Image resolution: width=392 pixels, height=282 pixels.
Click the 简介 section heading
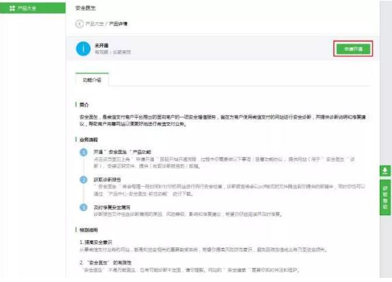[84, 105]
